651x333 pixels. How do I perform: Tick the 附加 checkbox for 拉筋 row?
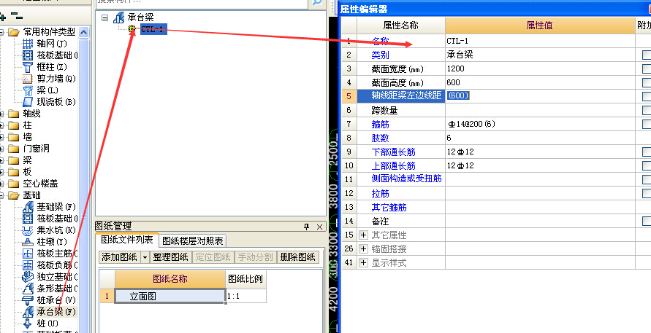click(647, 193)
